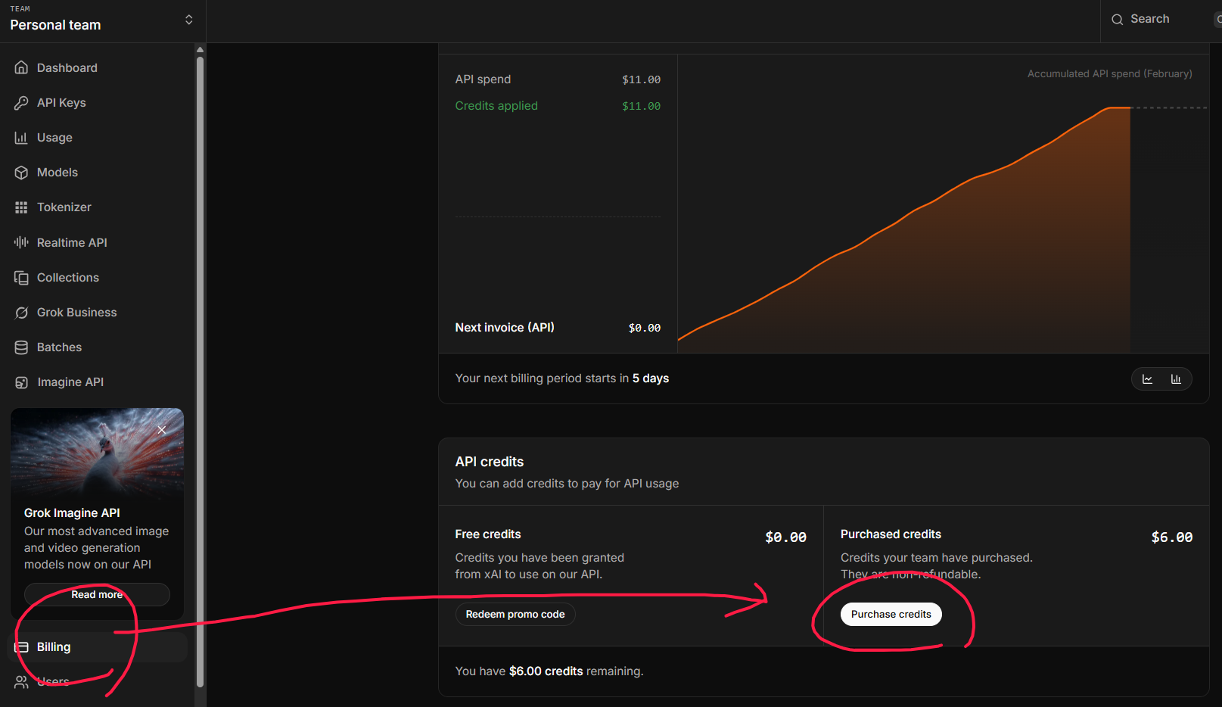Open the Collections icon in sidebar
Image resolution: width=1222 pixels, height=707 pixels.
pos(21,277)
